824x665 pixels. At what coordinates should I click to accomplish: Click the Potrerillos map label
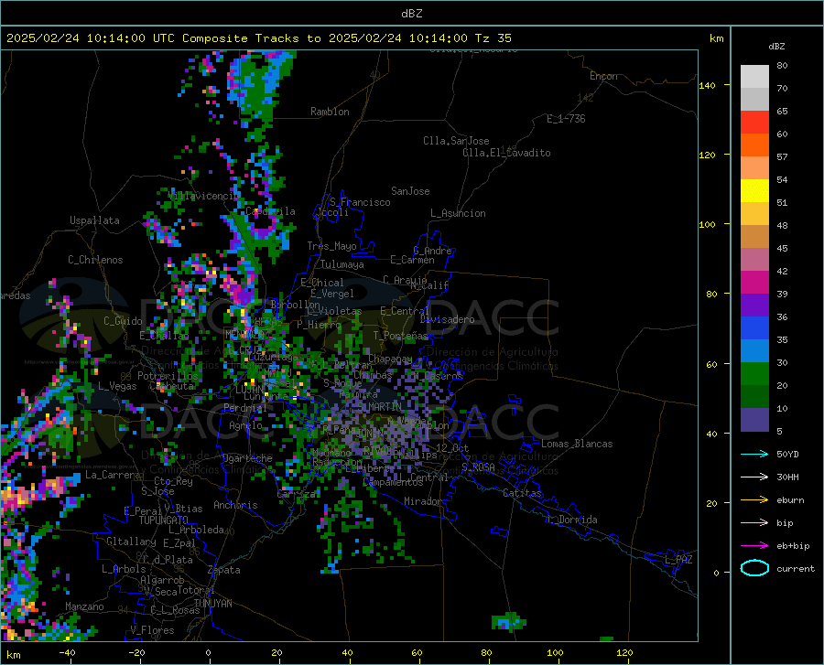pyautogui.click(x=168, y=376)
